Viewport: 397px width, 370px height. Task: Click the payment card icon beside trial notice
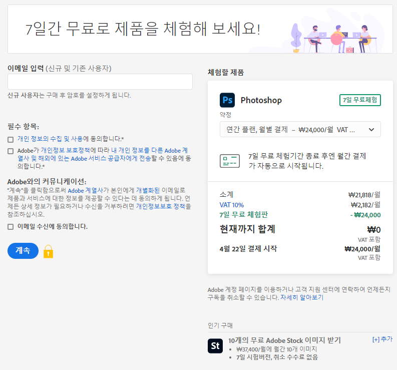(x=230, y=161)
